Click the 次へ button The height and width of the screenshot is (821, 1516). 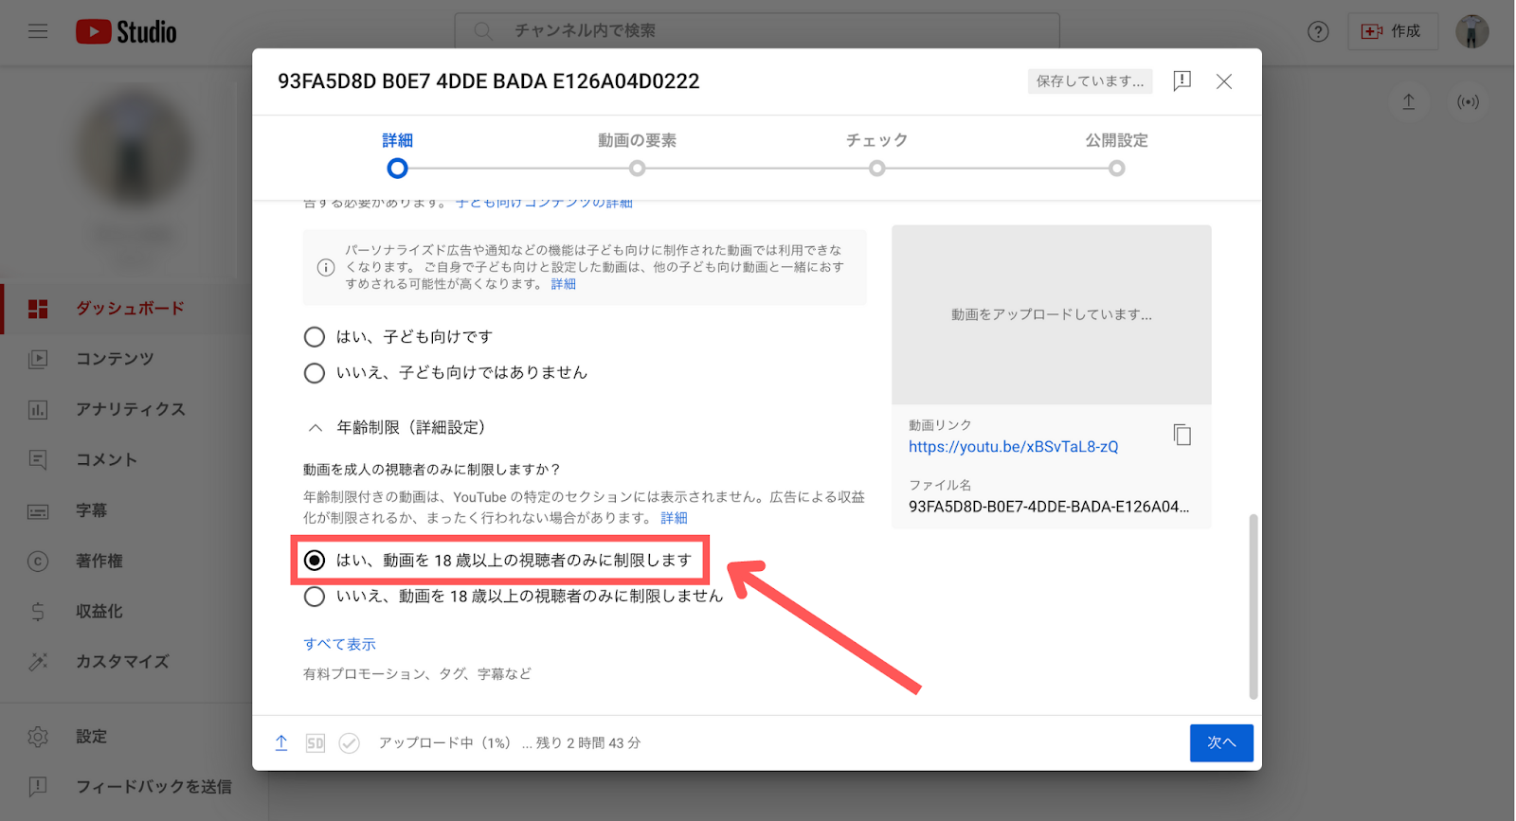(1221, 743)
